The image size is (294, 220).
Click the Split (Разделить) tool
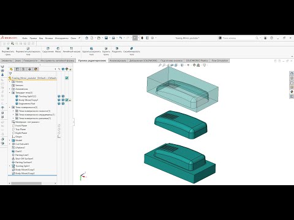coord(117,50)
